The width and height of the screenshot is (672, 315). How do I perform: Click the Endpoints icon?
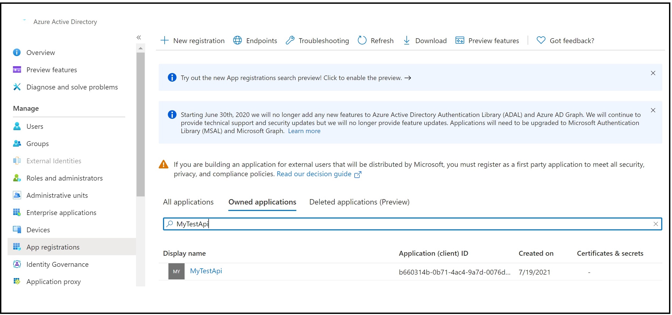(237, 40)
